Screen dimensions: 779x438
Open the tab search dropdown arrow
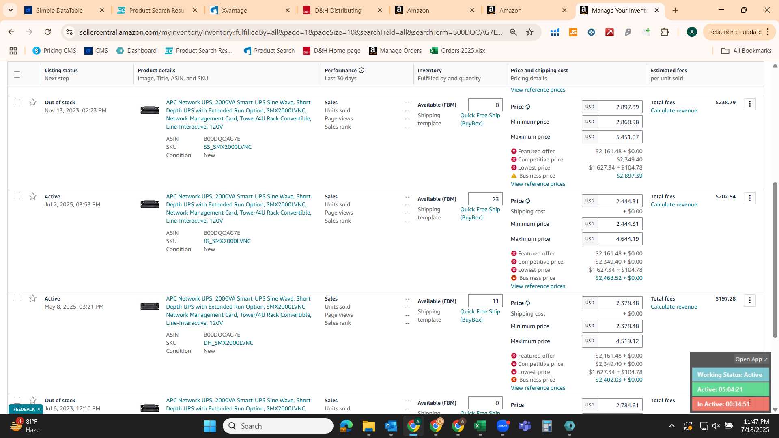(x=10, y=10)
